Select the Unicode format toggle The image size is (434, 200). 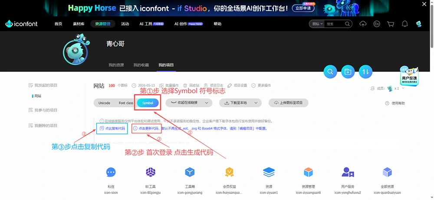point(104,103)
